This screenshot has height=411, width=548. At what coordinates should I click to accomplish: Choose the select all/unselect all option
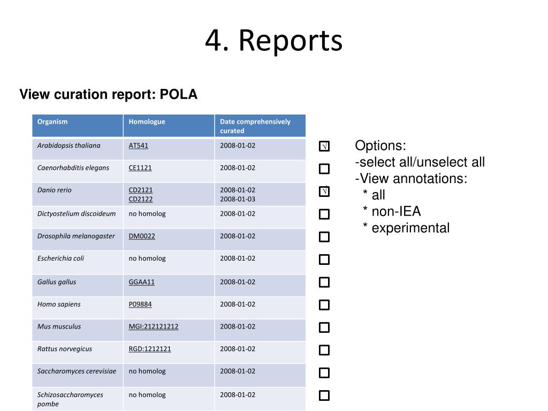pyautogui.click(x=420, y=162)
